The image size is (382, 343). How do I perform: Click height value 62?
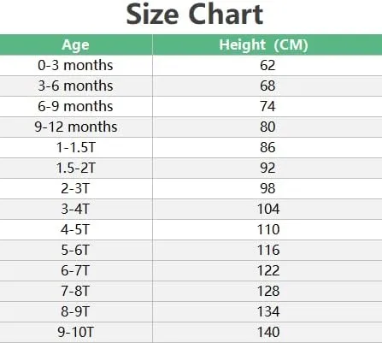(x=267, y=65)
